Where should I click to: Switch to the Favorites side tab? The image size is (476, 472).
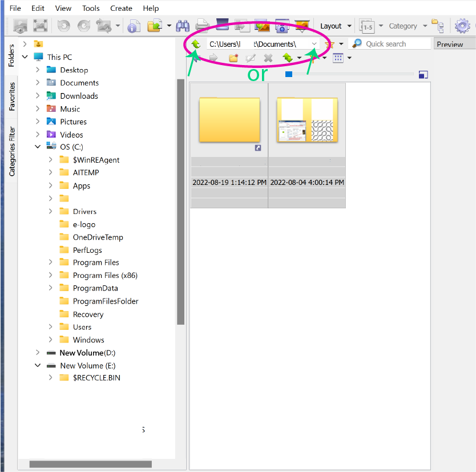click(x=11, y=96)
